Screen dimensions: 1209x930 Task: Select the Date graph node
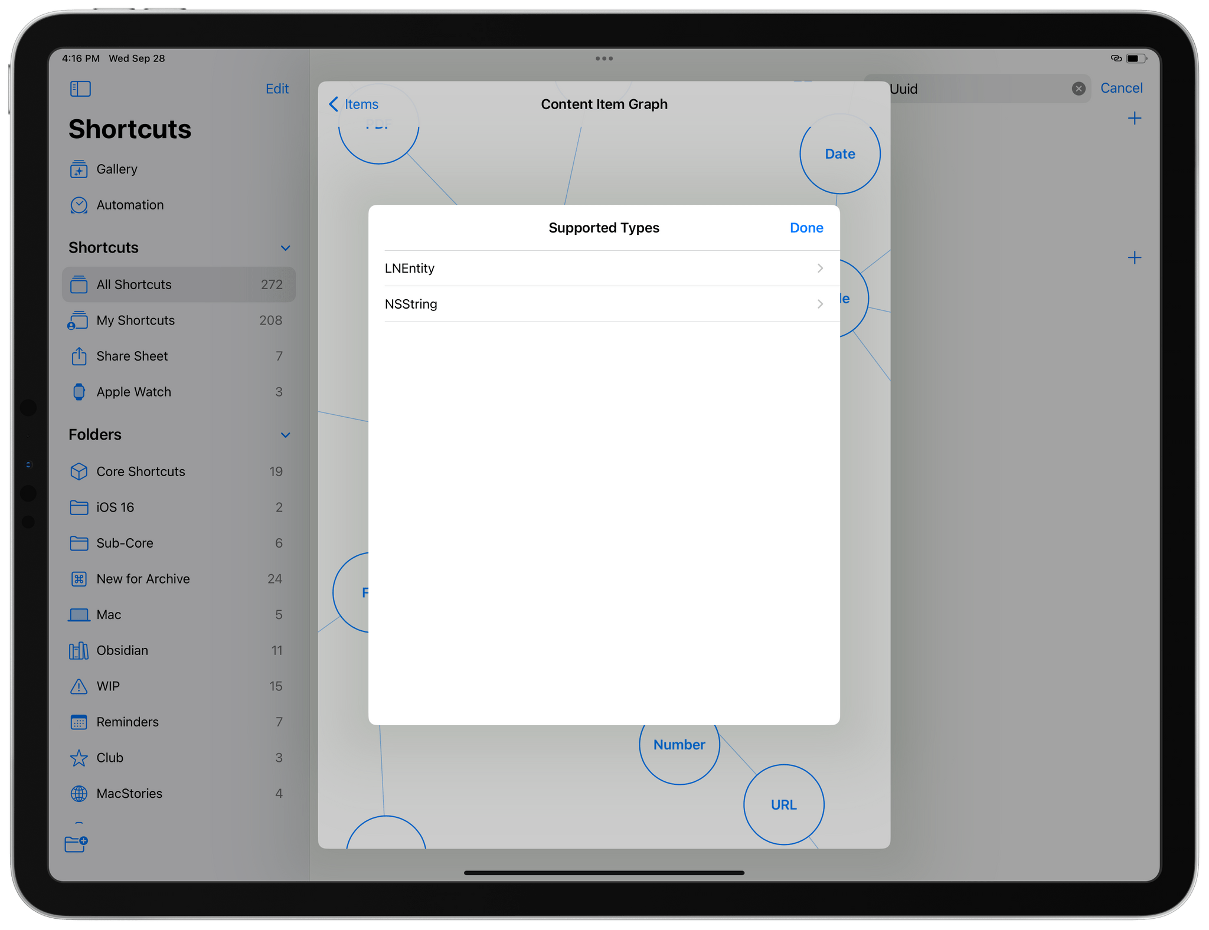pyautogui.click(x=839, y=154)
